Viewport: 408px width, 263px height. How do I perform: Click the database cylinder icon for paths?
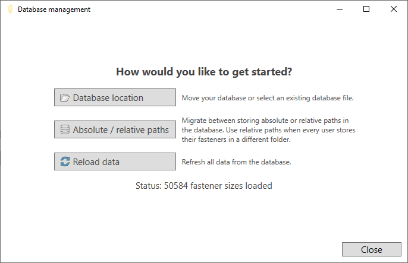[x=65, y=130]
